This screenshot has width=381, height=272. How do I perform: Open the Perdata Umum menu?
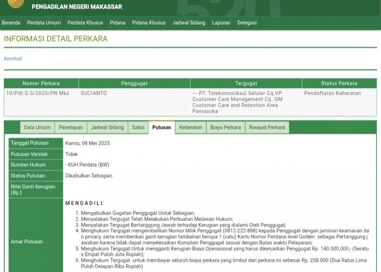point(44,23)
